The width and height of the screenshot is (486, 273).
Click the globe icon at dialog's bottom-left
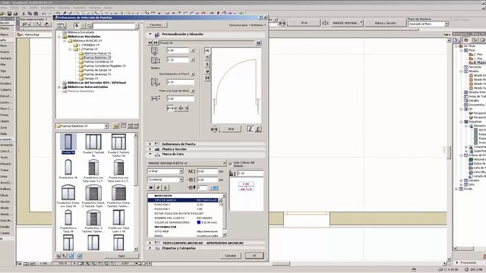click(x=71, y=256)
